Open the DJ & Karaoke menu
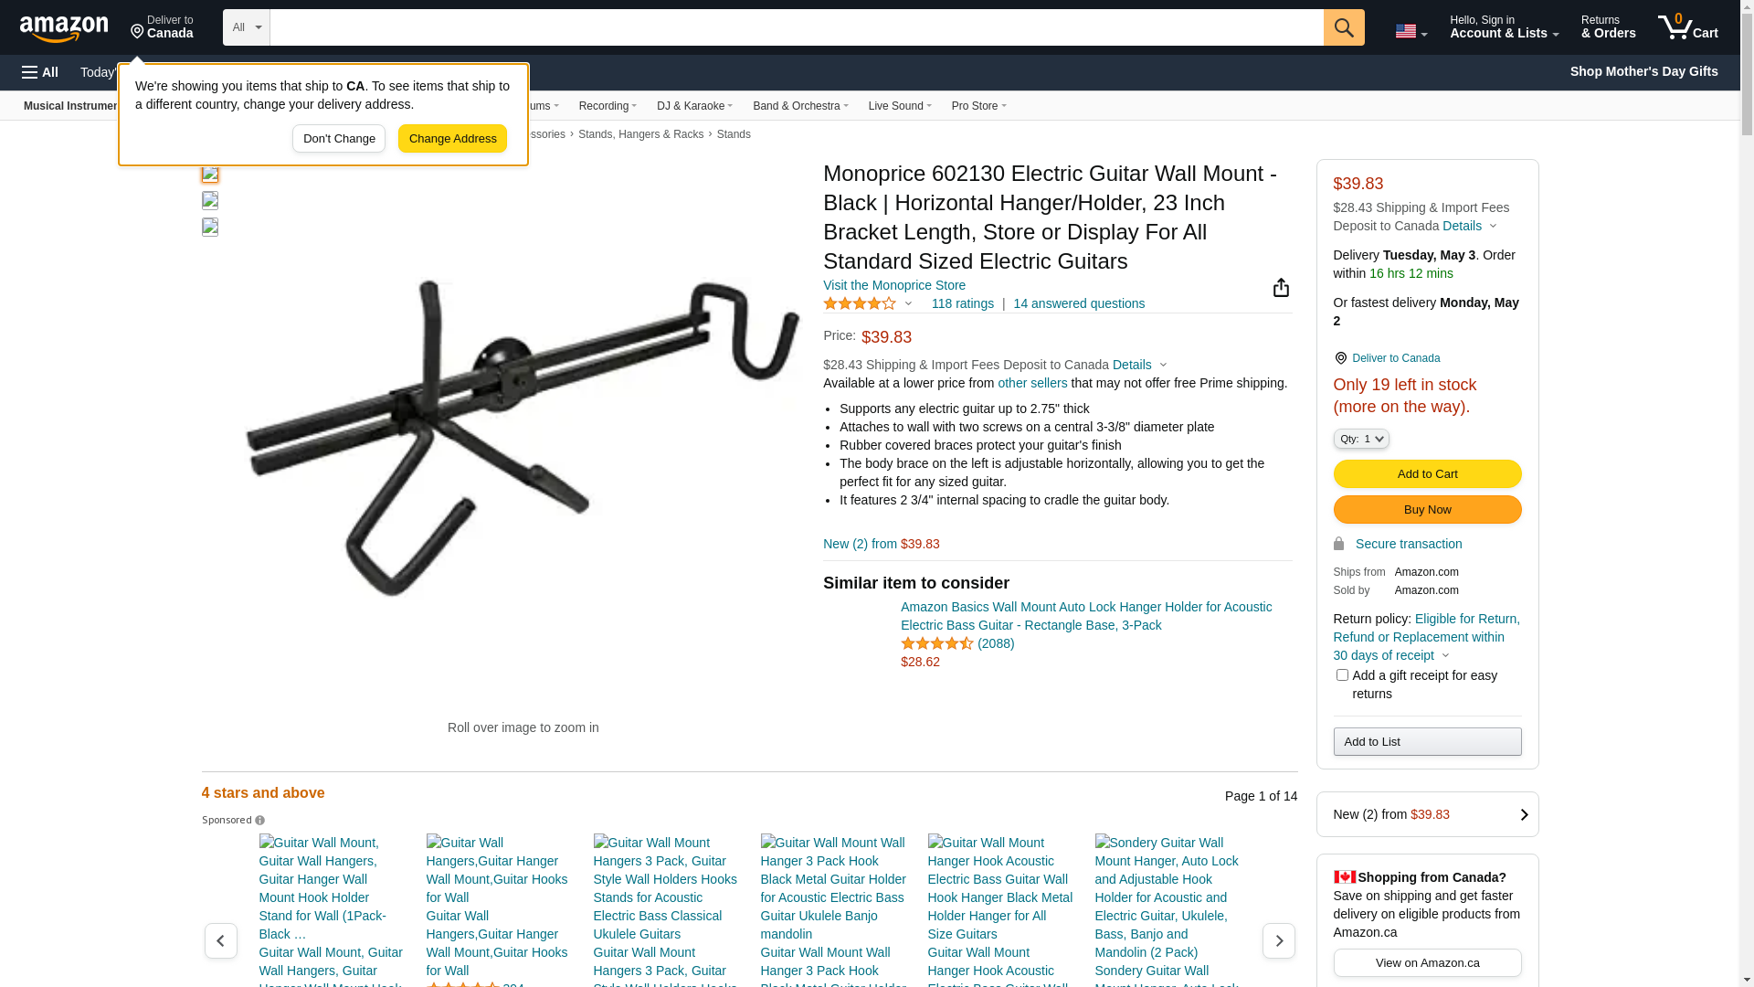 pyautogui.click(x=694, y=106)
